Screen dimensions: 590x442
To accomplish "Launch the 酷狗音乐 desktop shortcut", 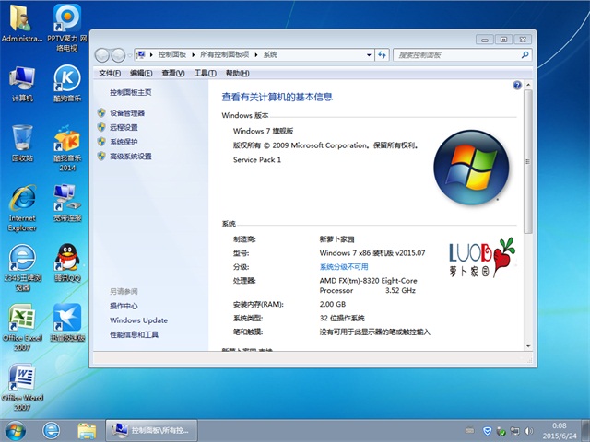I will coord(67,84).
